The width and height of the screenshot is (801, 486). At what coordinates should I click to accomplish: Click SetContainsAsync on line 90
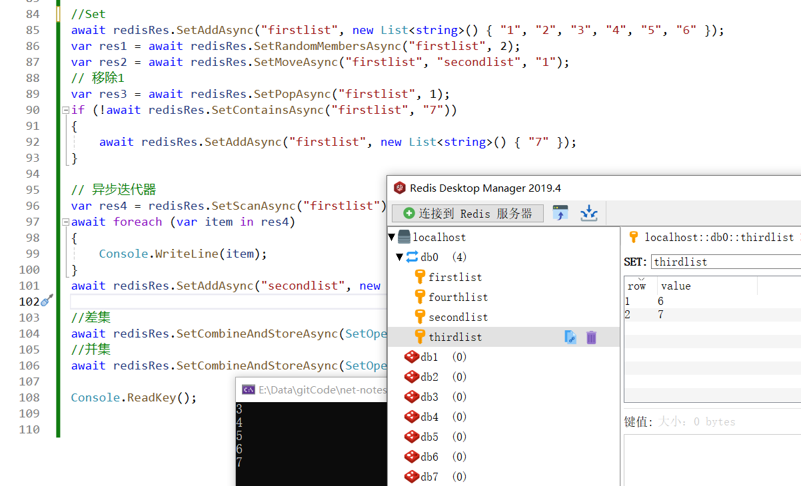pos(268,110)
